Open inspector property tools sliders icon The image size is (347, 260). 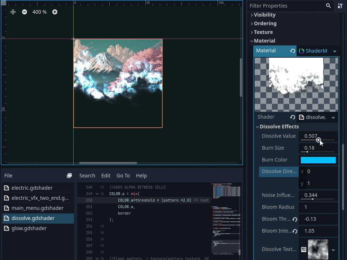[x=340, y=6]
